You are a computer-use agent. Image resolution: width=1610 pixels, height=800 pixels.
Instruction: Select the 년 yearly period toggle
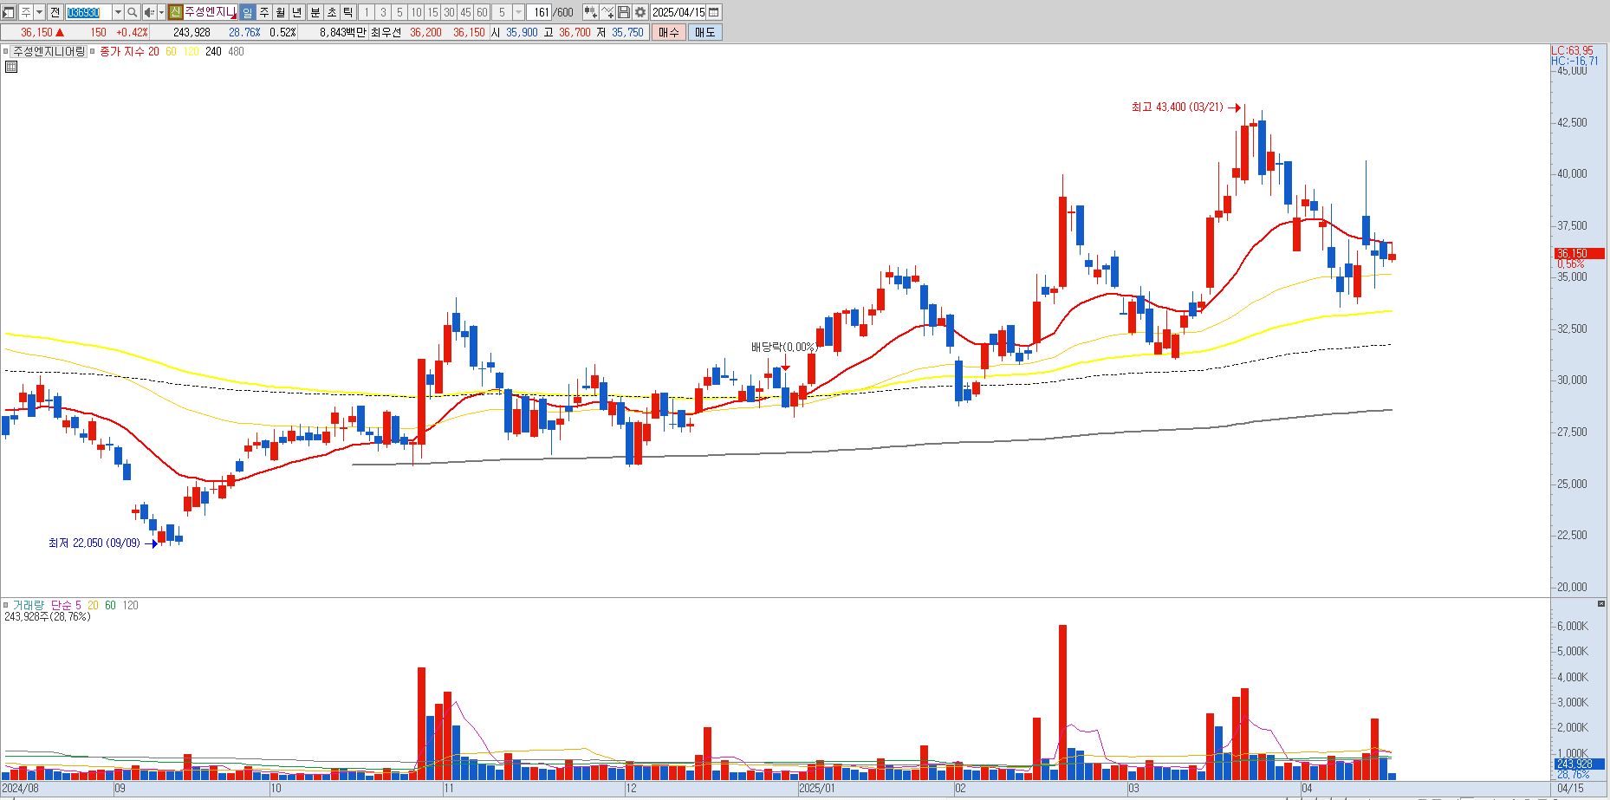click(x=297, y=12)
